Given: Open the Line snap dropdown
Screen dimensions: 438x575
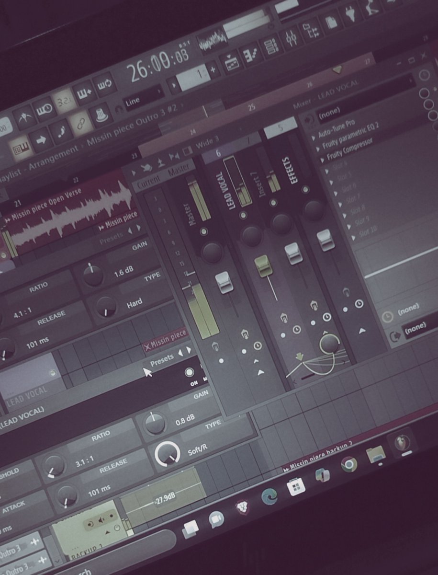Looking at the screenshot, I should (143, 98).
